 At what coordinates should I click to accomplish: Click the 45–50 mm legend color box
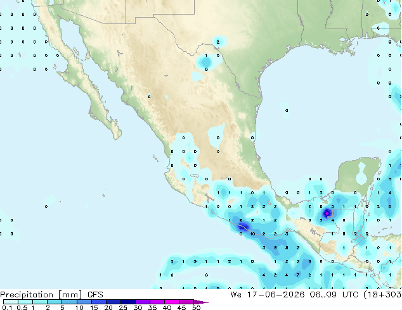coord(186,302)
